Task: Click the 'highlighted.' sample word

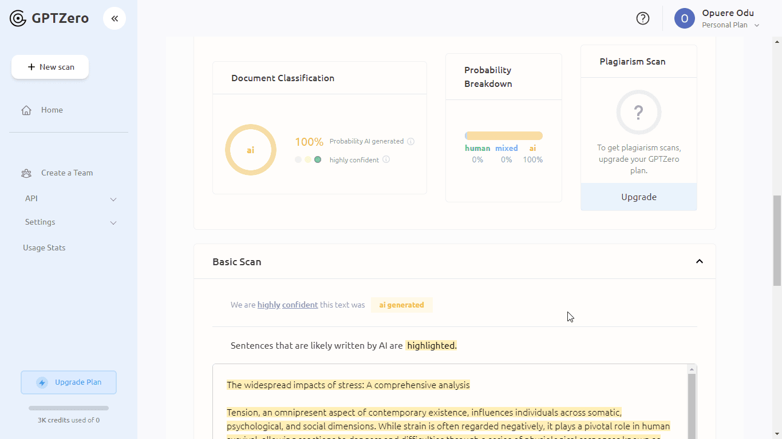Action: [x=432, y=345]
